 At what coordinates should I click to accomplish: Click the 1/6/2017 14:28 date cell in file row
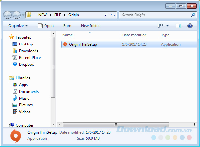click(134, 44)
